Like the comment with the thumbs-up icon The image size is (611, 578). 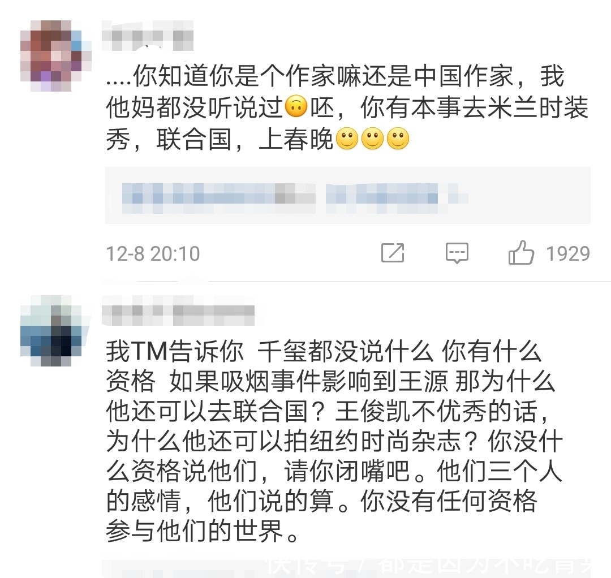[x=521, y=253]
